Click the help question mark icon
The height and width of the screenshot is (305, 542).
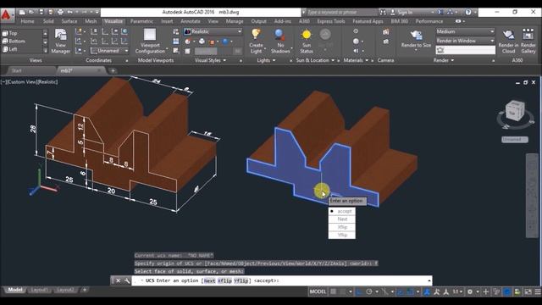tap(468, 12)
